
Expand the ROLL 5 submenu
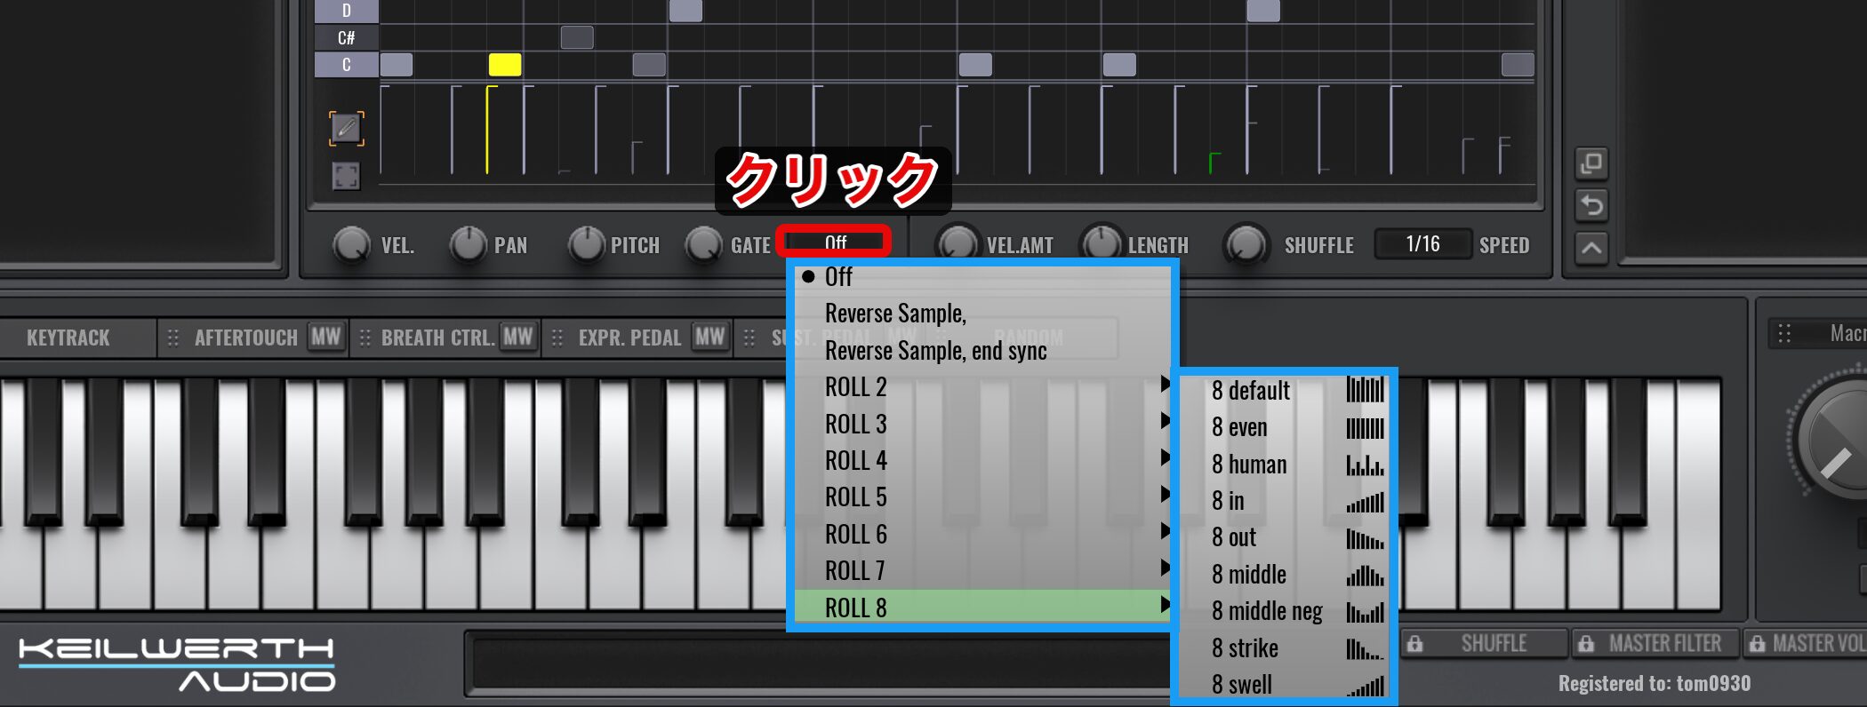point(982,497)
